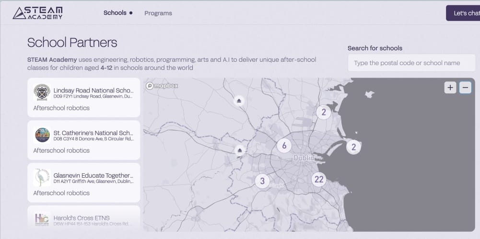Viewport: 480px width, 239px height.
Task: Click the Mapbox logo on the map
Action: click(162, 86)
